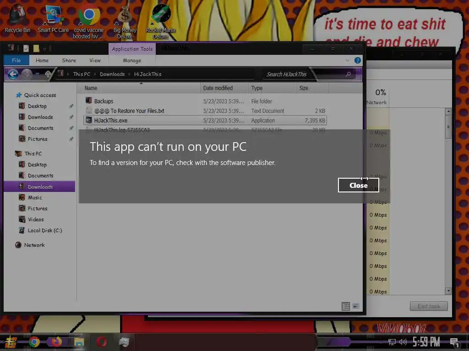The height and width of the screenshot is (351, 469).
Task: Open Task Manager taskbar icon
Action: [x=124, y=342]
